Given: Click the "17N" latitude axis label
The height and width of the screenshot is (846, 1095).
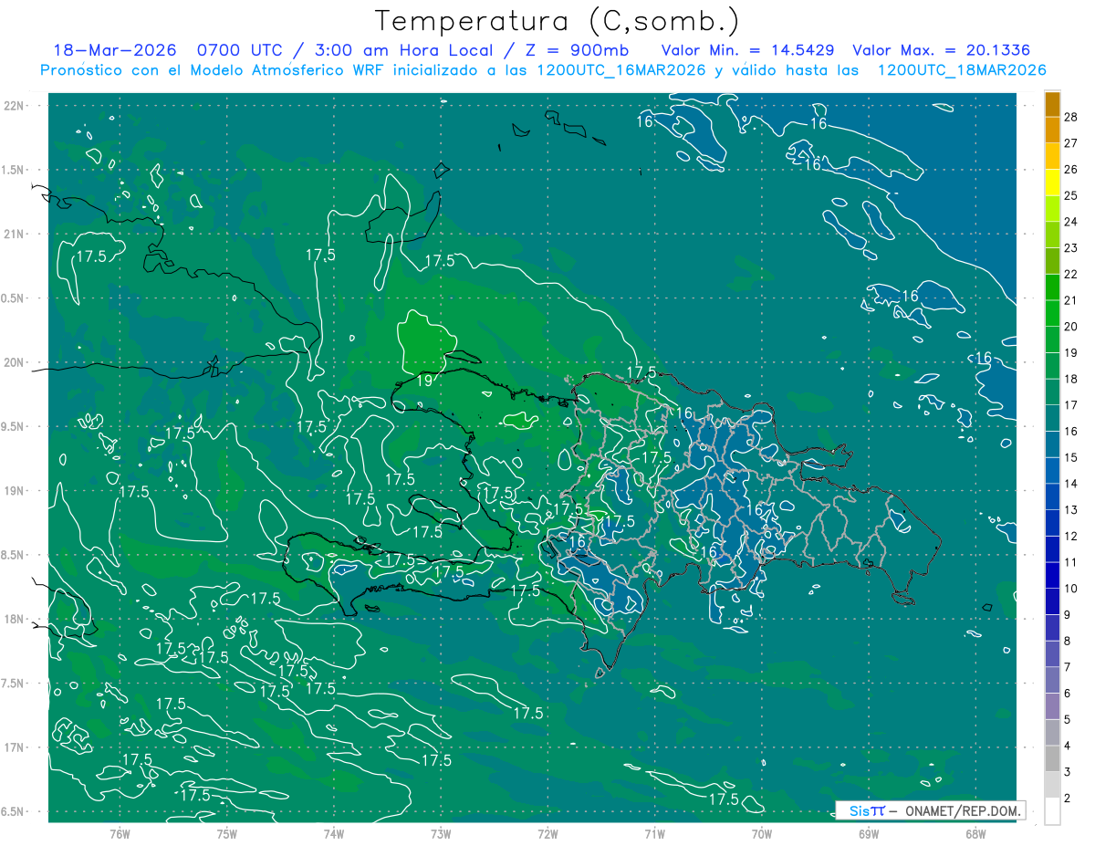Looking at the screenshot, I should [16, 747].
